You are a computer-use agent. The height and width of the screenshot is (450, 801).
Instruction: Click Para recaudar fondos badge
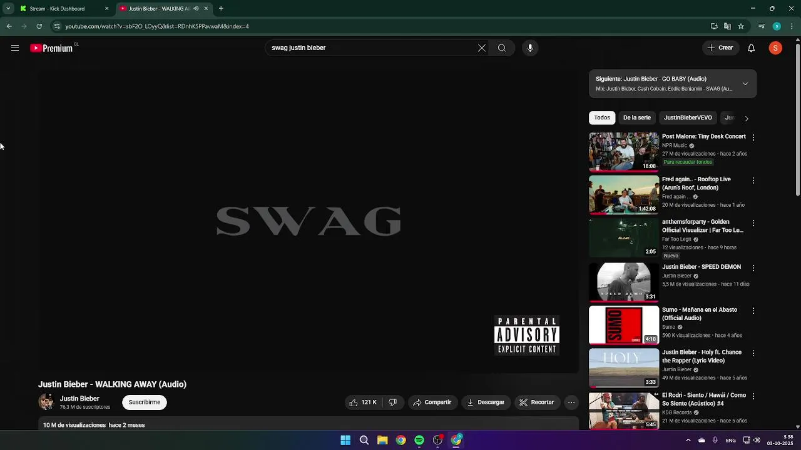pos(688,162)
